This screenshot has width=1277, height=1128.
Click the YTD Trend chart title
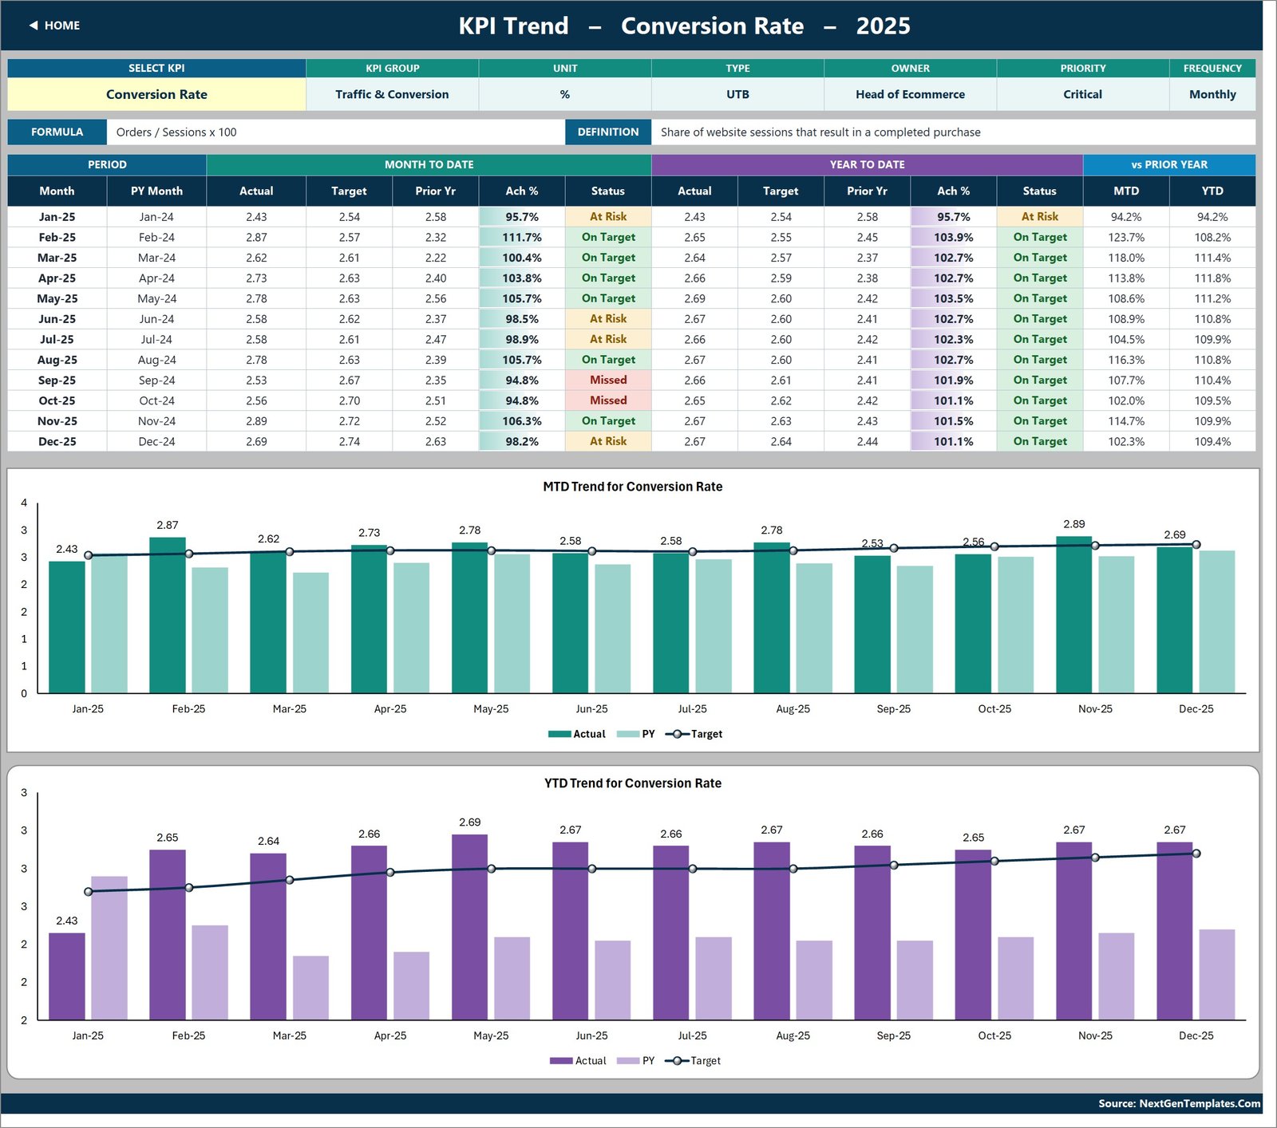coord(632,783)
